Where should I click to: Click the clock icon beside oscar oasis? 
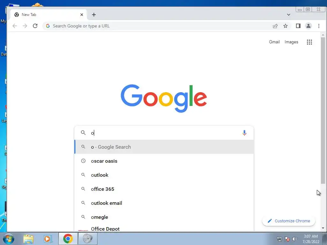pyautogui.click(x=83, y=161)
